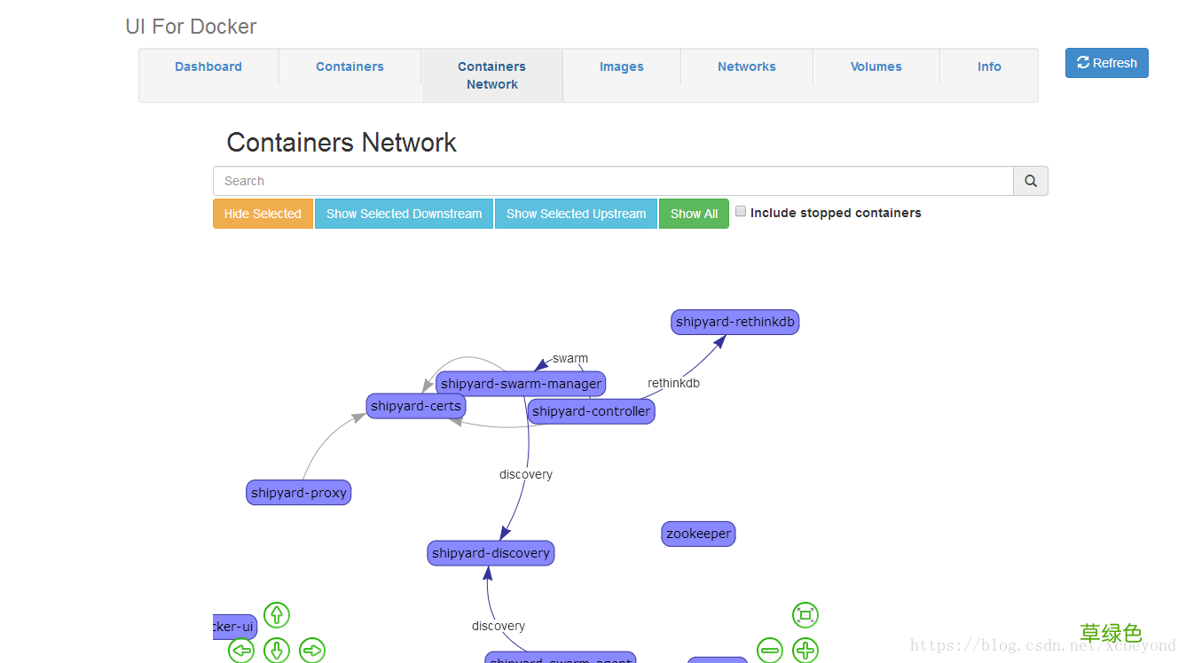Zoom in on the network with plus icon
The image size is (1186, 663).
click(805, 650)
